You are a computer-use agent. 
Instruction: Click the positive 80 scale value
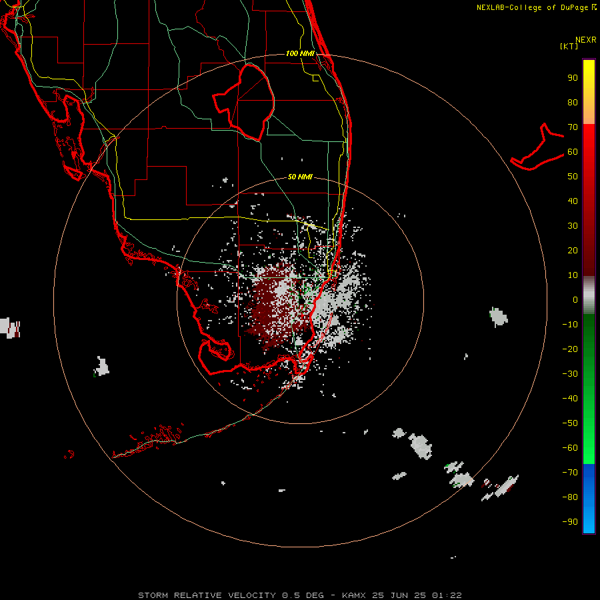573,103
